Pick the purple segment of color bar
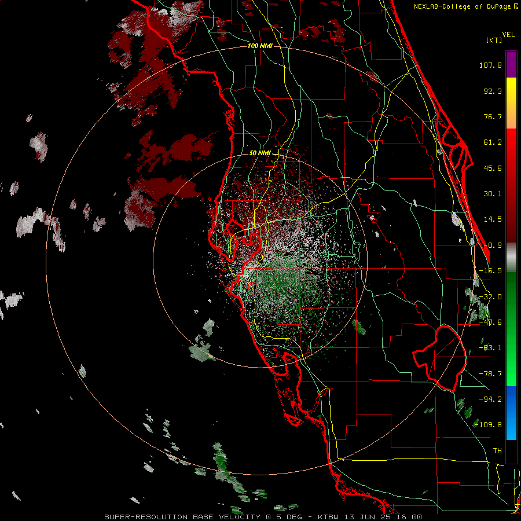The image size is (521, 521). 511,64
